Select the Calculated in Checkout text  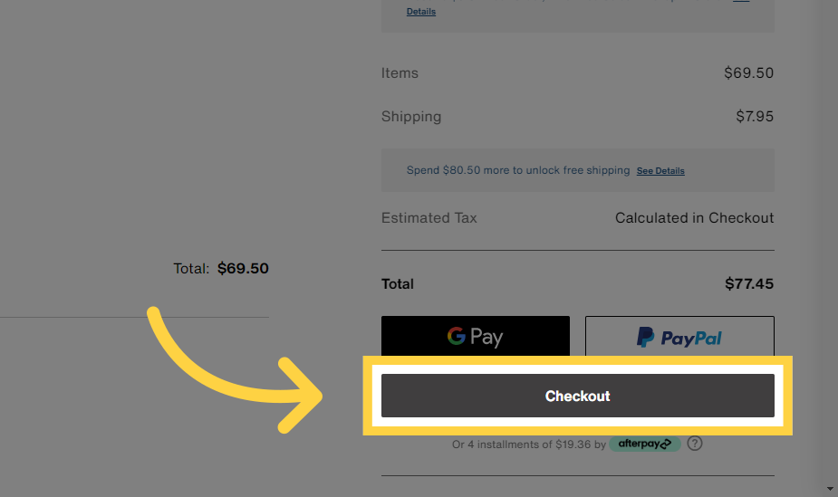click(x=694, y=218)
